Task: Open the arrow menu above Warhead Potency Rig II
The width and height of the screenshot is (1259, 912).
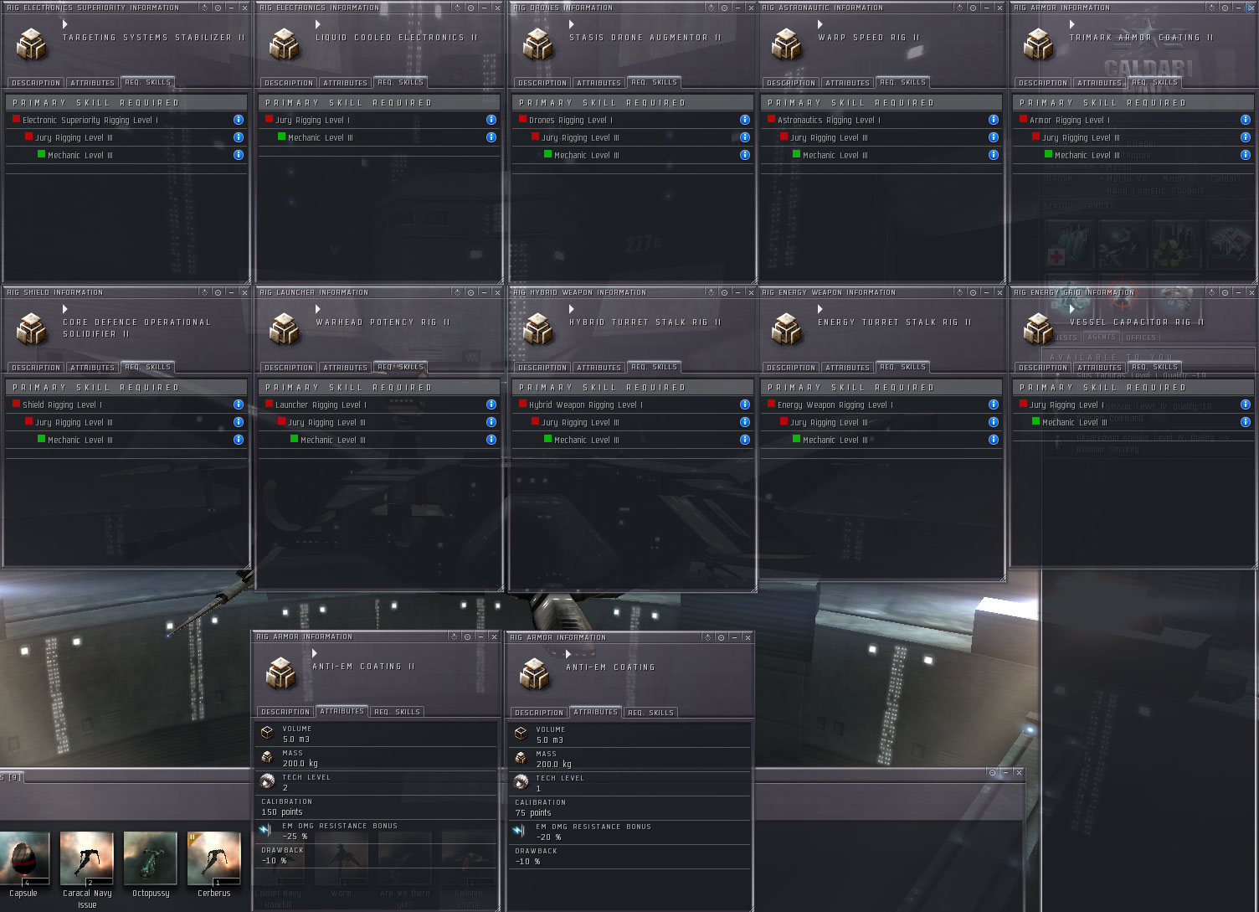Action: [x=318, y=309]
